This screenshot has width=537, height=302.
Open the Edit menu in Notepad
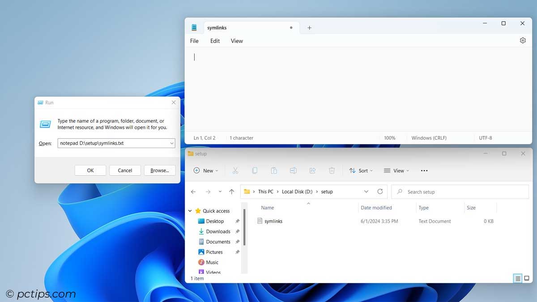click(x=215, y=41)
